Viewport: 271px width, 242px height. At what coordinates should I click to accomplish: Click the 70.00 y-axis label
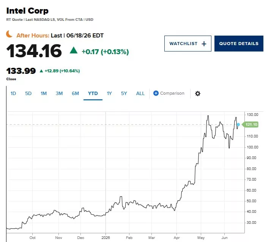(252, 180)
